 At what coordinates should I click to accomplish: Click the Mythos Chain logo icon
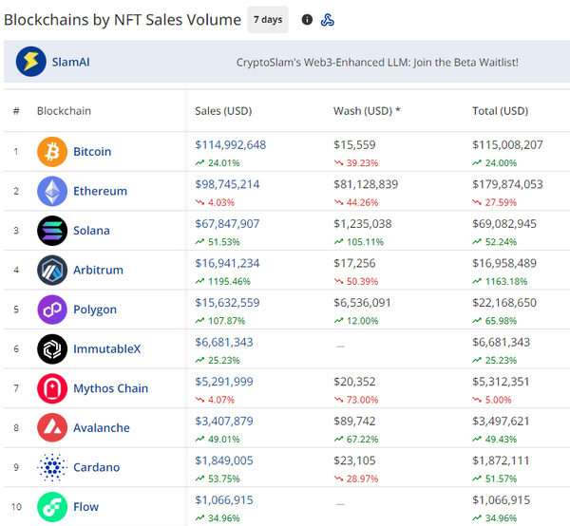(x=52, y=388)
